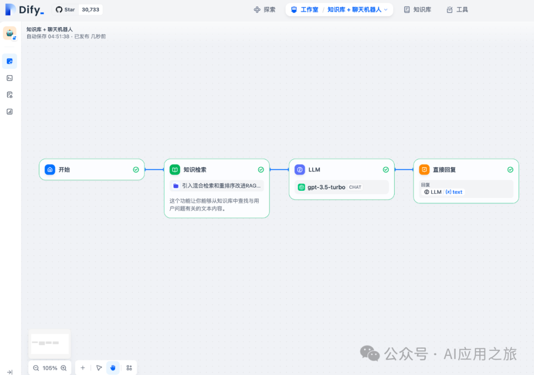Open the monitoring chart sidebar icon
This screenshot has height=375, width=534.
(9, 112)
